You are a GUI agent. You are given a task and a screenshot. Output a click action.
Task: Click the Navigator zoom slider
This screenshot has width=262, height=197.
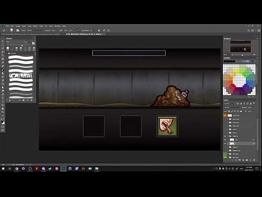point(243,55)
